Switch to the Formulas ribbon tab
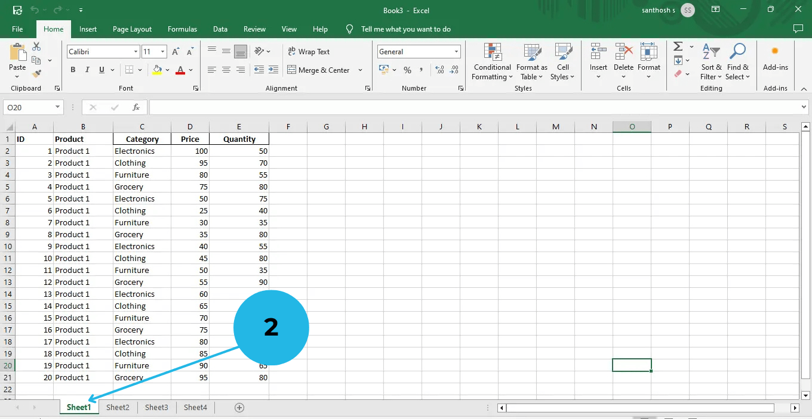The image size is (812, 419). 182,29
